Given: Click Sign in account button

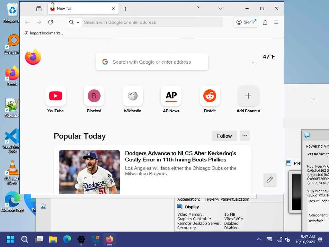Looking at the screenshot, I should [x=246, y=22].
